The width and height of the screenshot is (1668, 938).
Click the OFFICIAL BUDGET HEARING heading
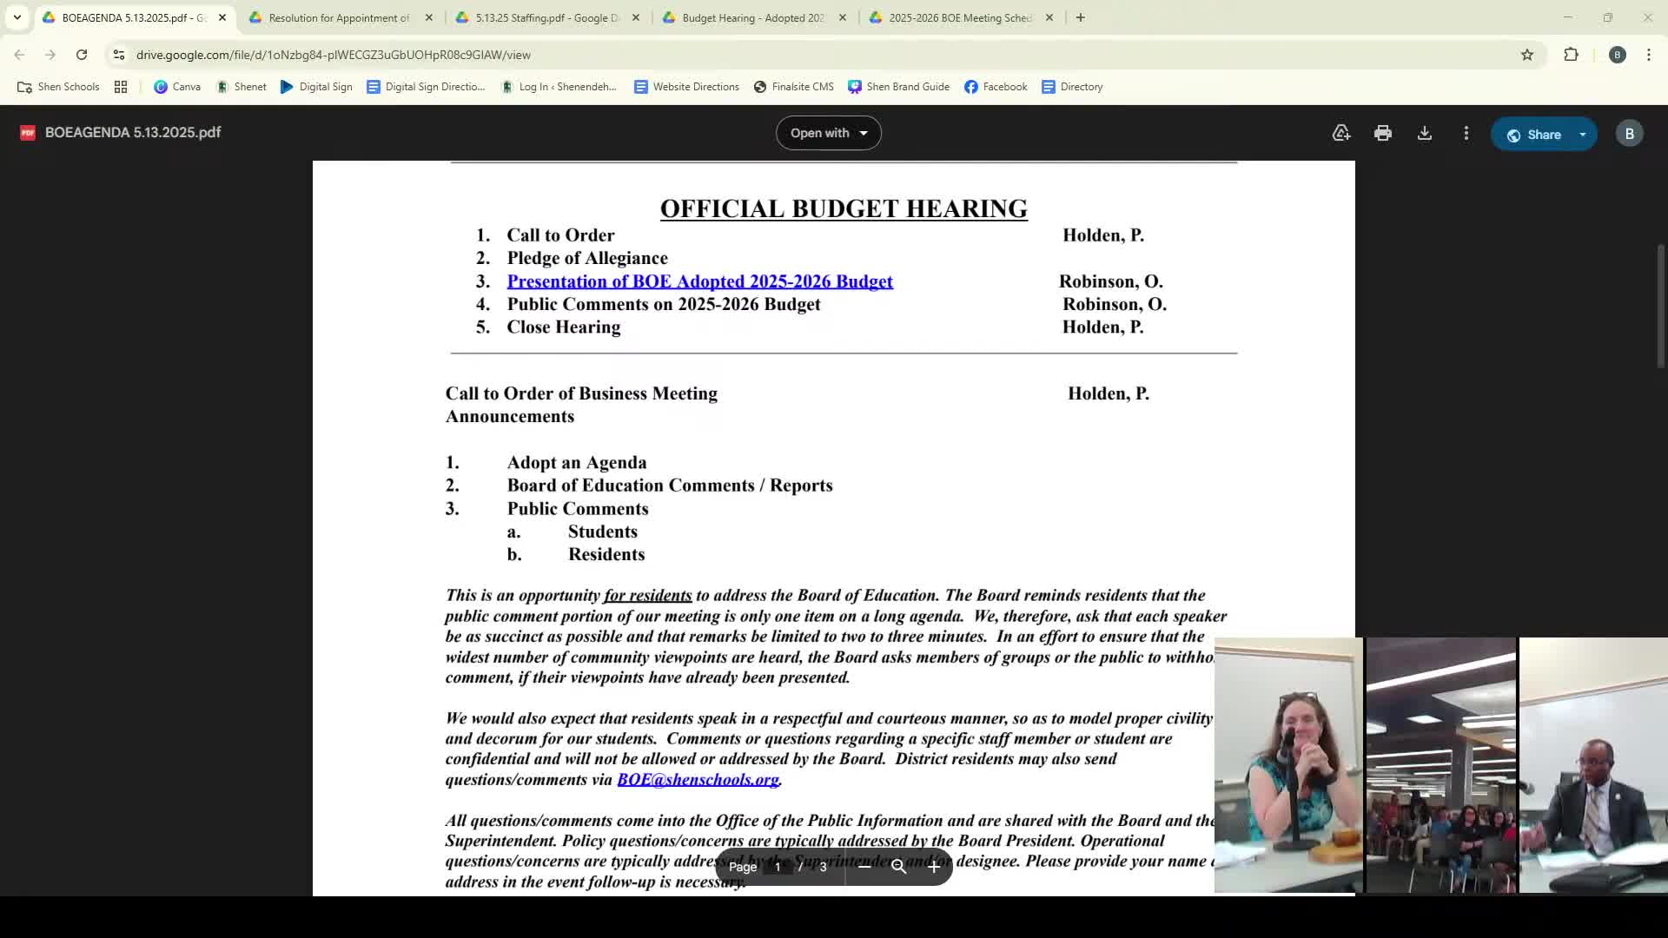pyautogui.click(x=844, y=208)
